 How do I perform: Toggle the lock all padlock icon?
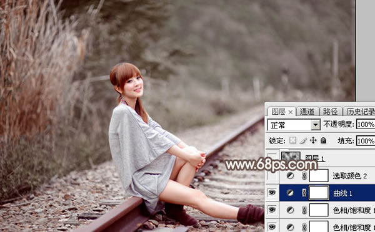[323, 140]
